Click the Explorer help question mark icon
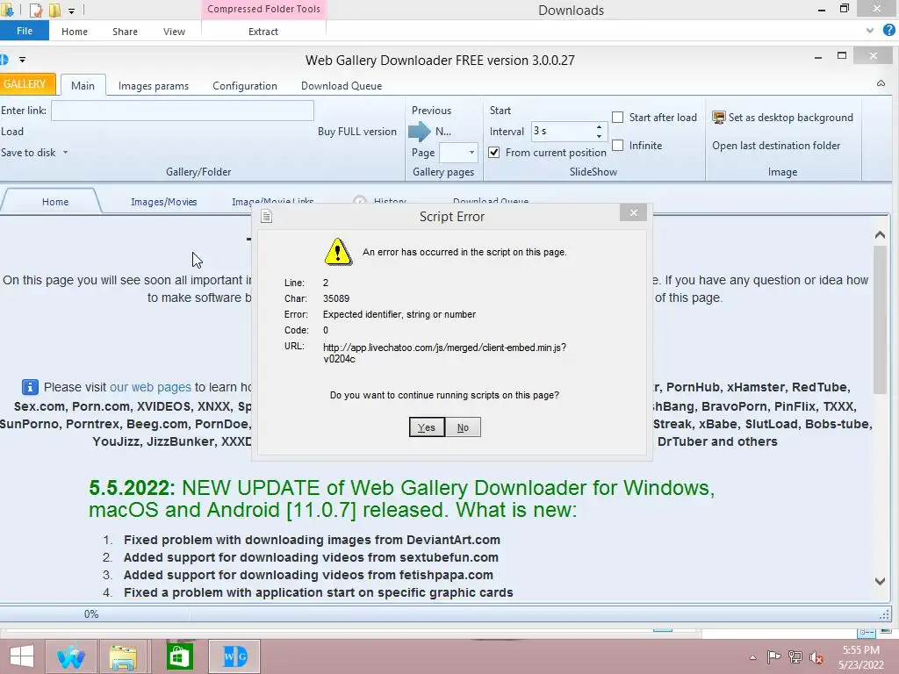 tap(889, 31)
